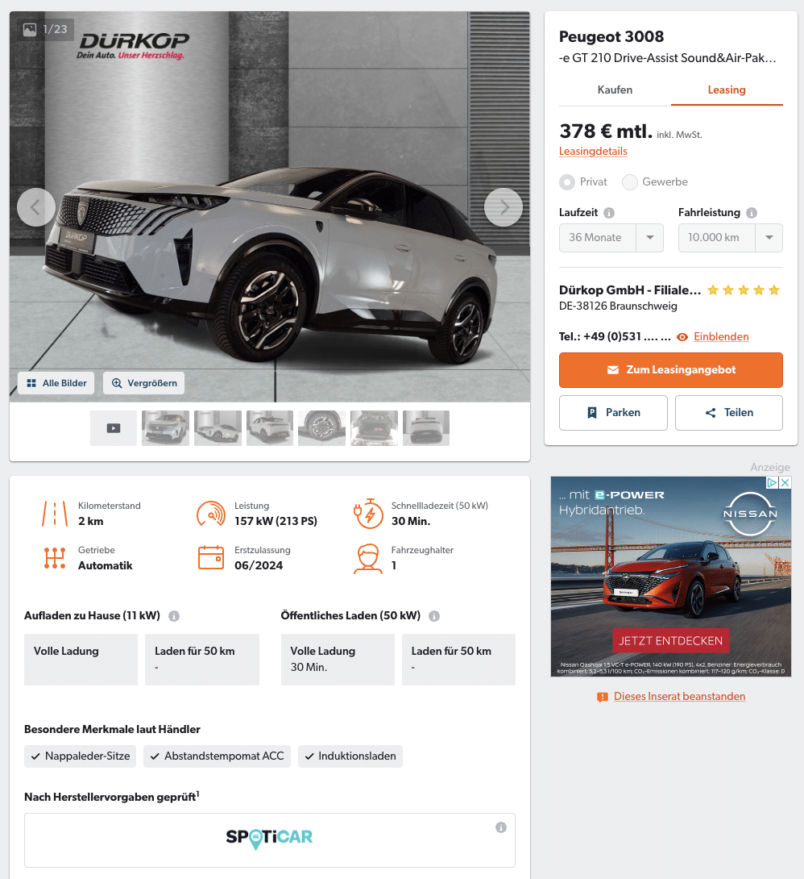Open info for Aufladen zu Hause

point(174,616)
